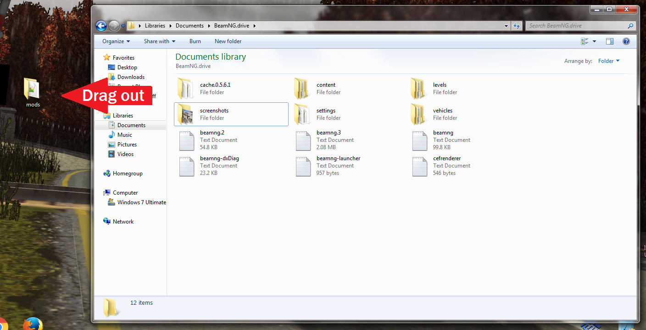The height and width of the screenshot is (330, 646).
Task: Click the Network icon in navigation pane
Action: pos(107,222)
